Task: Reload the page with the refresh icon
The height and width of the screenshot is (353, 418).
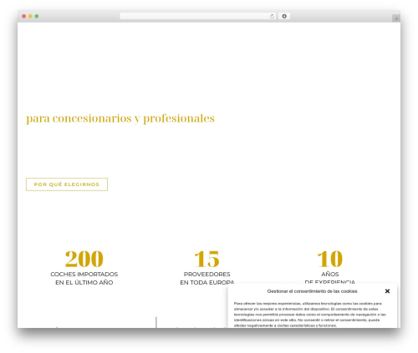Action: (272, 16)
